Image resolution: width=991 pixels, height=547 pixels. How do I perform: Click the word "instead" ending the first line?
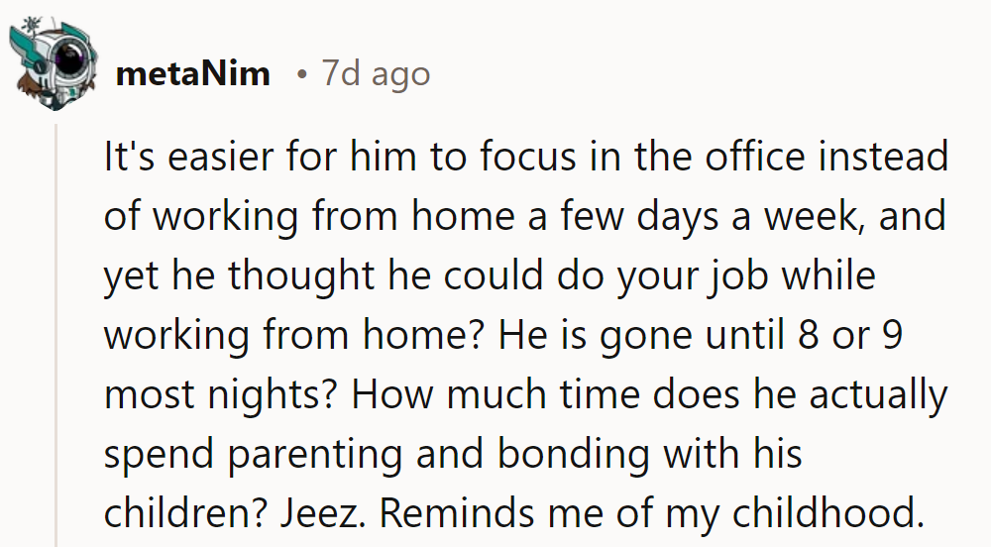coord(888,158)
